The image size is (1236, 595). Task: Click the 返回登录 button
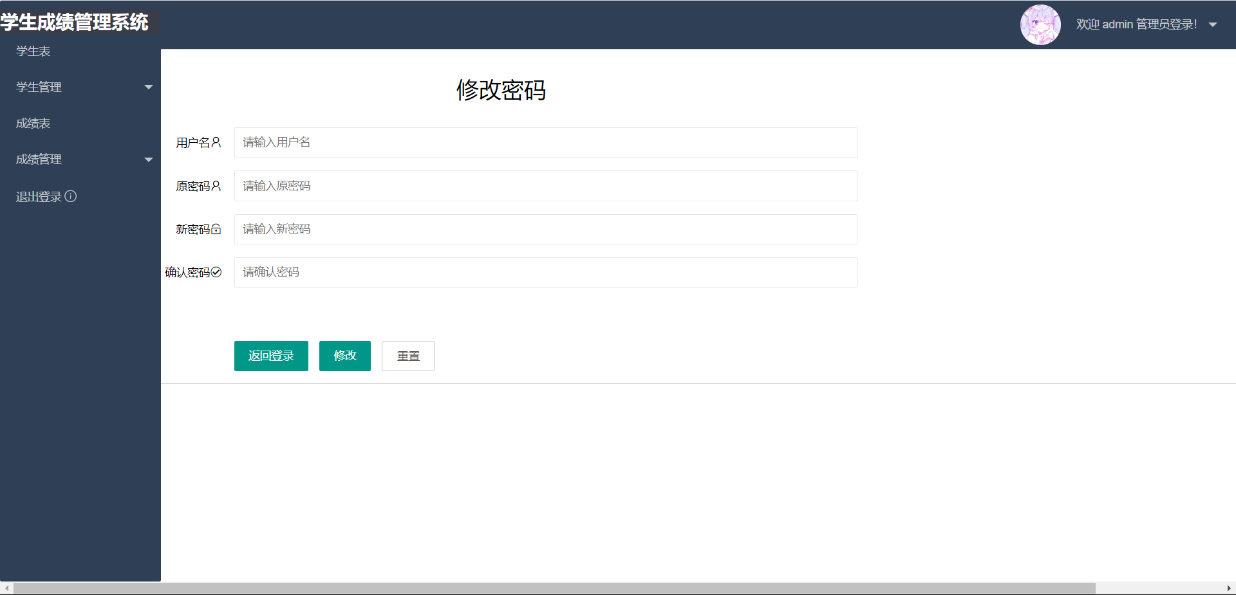pos(271,356)
